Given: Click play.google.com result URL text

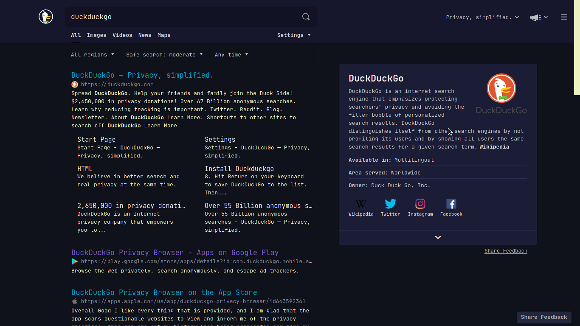Looking at the screenshot, I should [197, 261].
